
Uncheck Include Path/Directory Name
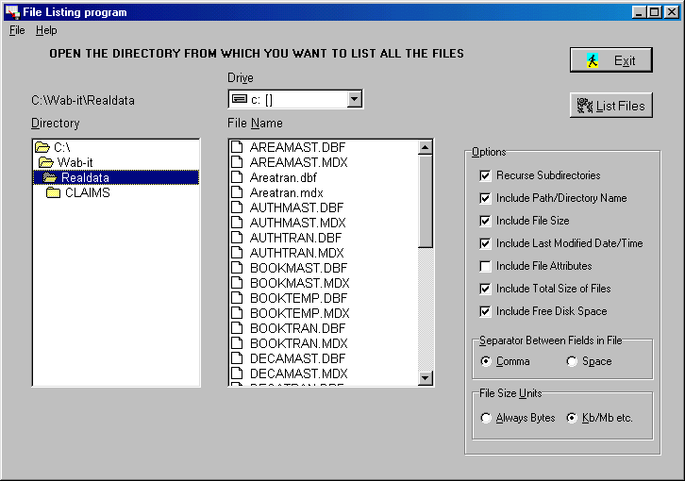(485, 198)
